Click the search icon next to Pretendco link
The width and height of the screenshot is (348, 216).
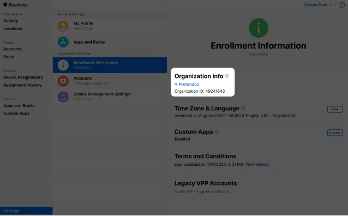coord(176,85)
